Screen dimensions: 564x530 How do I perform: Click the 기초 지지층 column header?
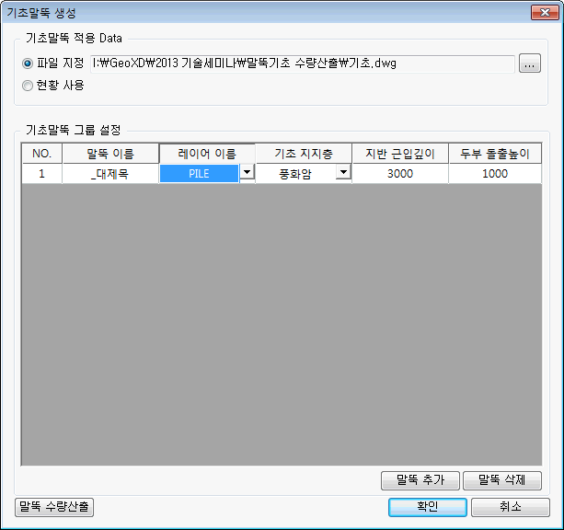[x=303, y=154]
